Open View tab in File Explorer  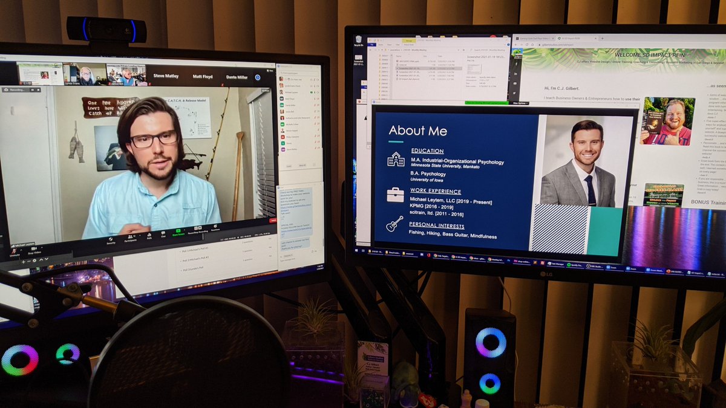pyautogui.click(x=397, y=45)
